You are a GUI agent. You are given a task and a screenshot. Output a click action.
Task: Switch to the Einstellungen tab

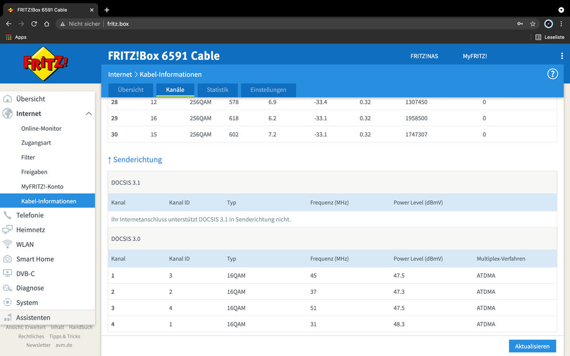click(x=268, y=90)
